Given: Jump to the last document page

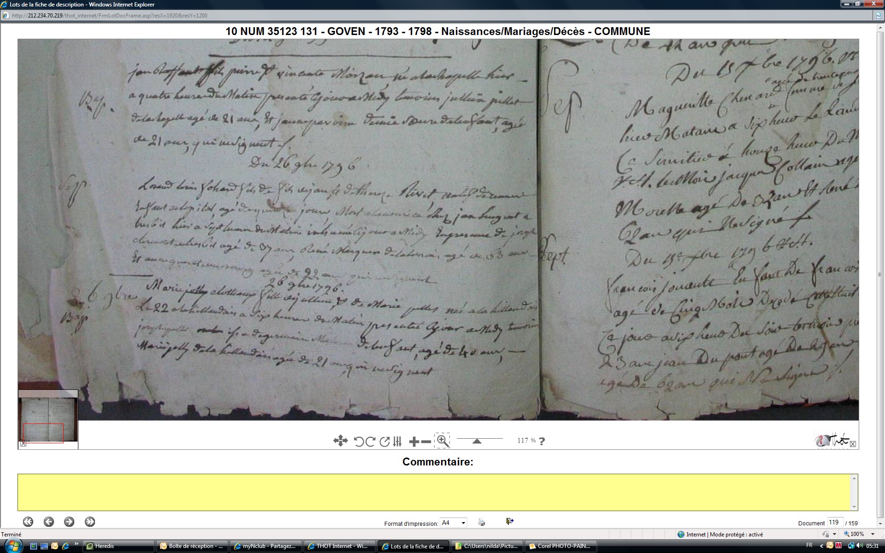Looking at the screenshot, I should pyautogui.click(x=90, y=522).
